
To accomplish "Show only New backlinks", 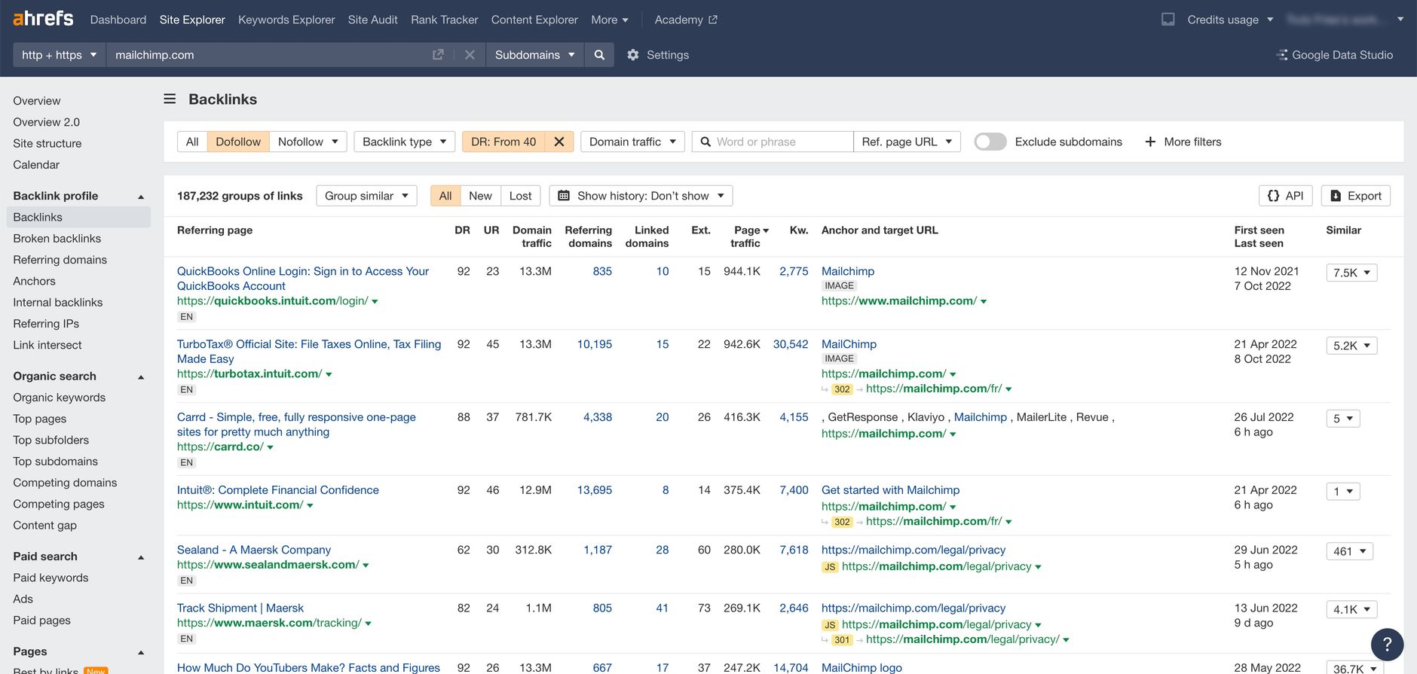I will pyautogui.click(x=480, y=196).
